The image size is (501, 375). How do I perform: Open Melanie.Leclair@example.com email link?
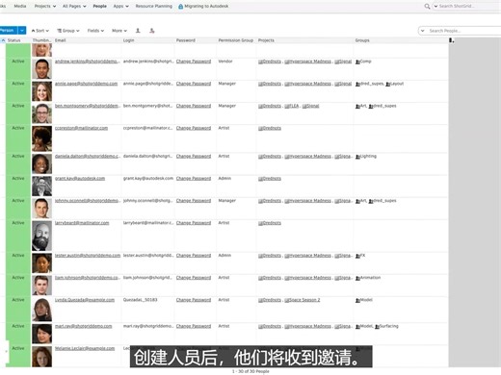click(85, 349)
